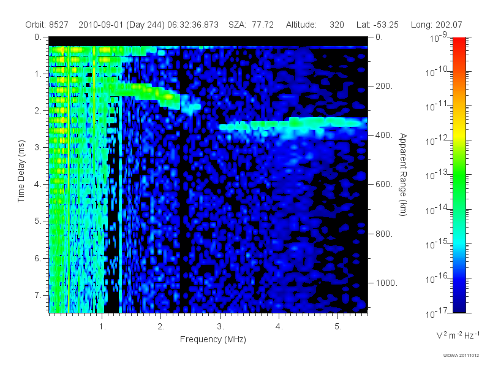Click the 3. frequency axis tick label
Screen dimensions: 490x368
pos(221,327)
